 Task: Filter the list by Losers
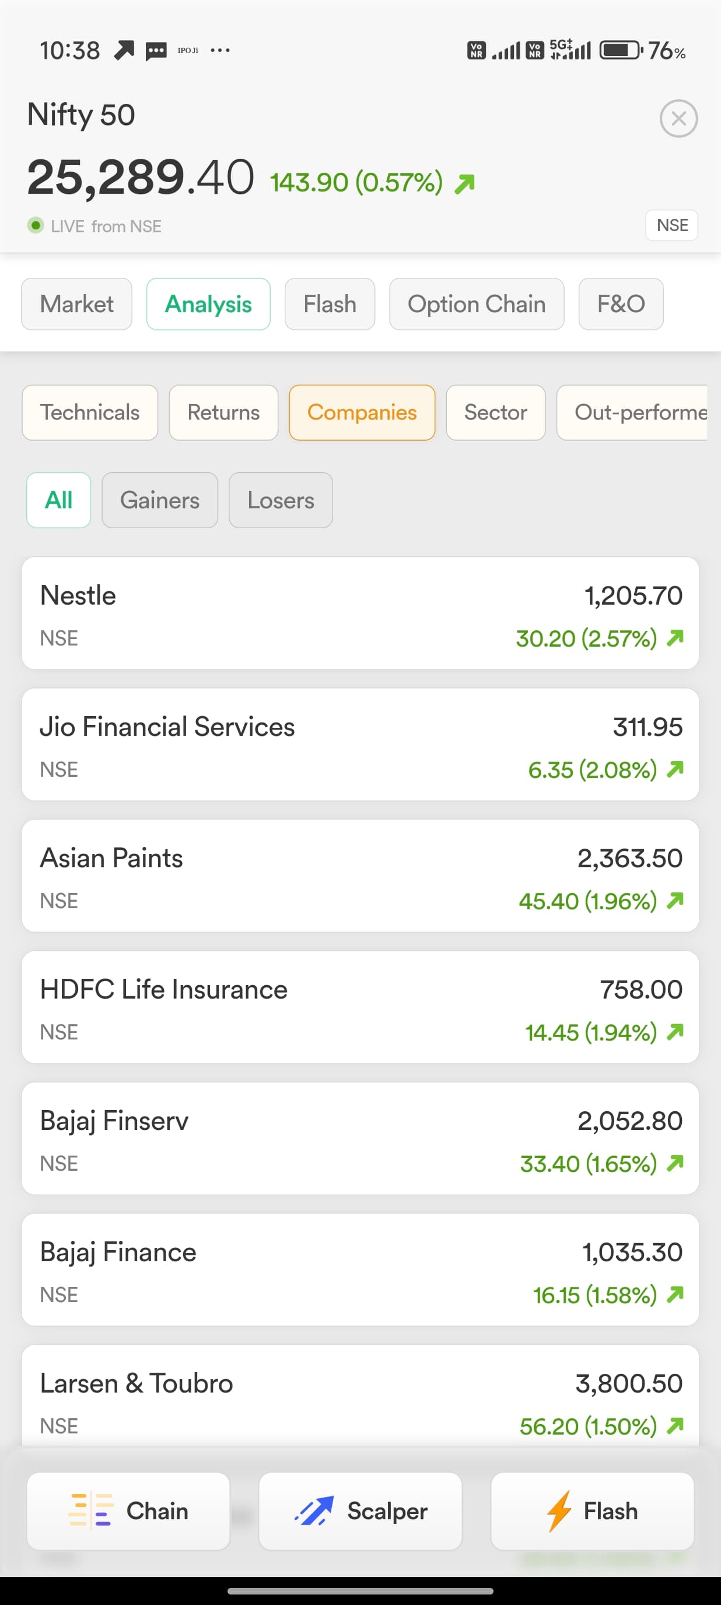[x=280, y=500]
